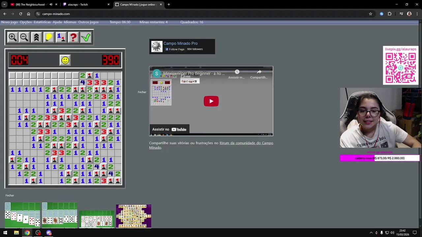
Task: Open the Outros jogos menu
Action: tap(88, 22)
